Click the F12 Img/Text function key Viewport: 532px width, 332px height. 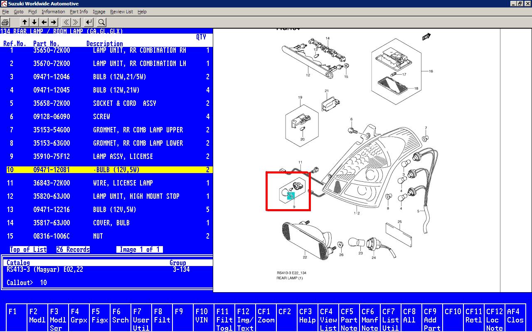(245, 317)
